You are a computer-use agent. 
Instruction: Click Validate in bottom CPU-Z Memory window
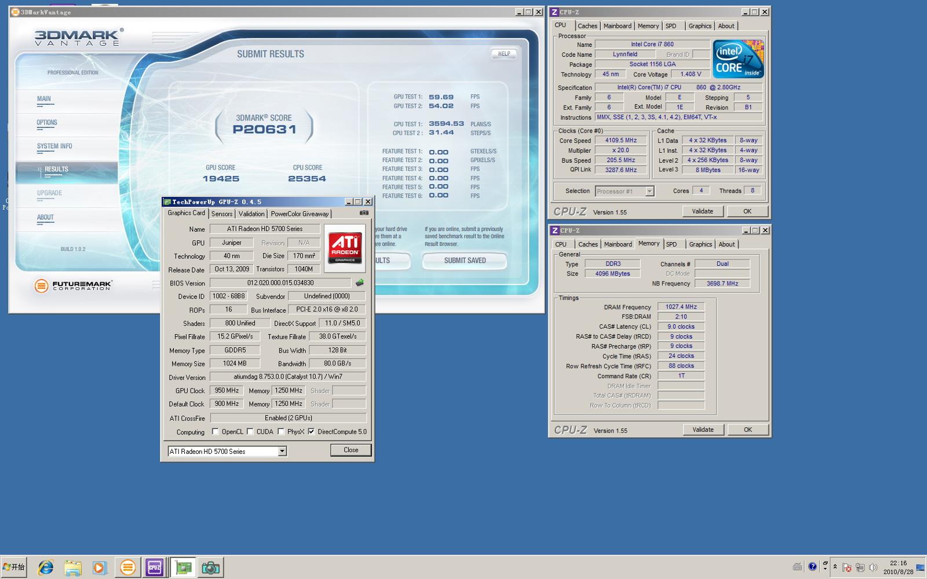(x=703, y=430)
